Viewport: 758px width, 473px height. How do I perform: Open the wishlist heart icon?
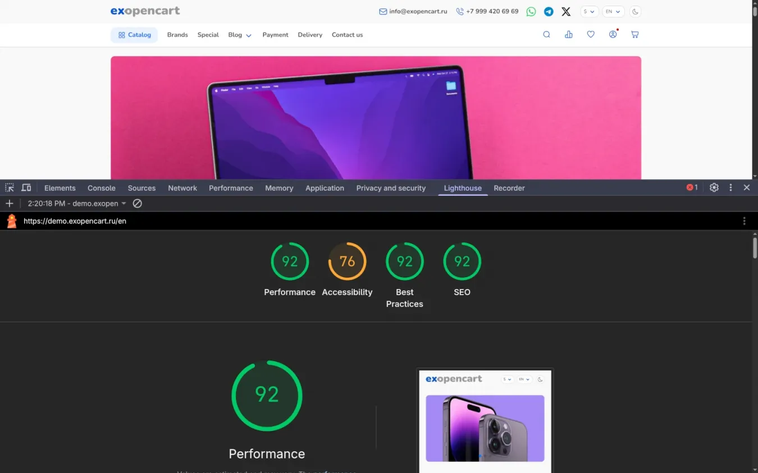[591, 34]
